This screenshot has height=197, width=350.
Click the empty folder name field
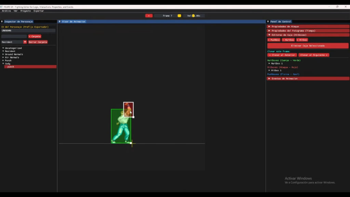(x=14, y=36)
